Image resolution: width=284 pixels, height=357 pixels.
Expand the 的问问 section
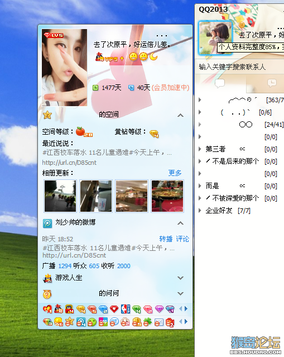click(x=181, y=293)
